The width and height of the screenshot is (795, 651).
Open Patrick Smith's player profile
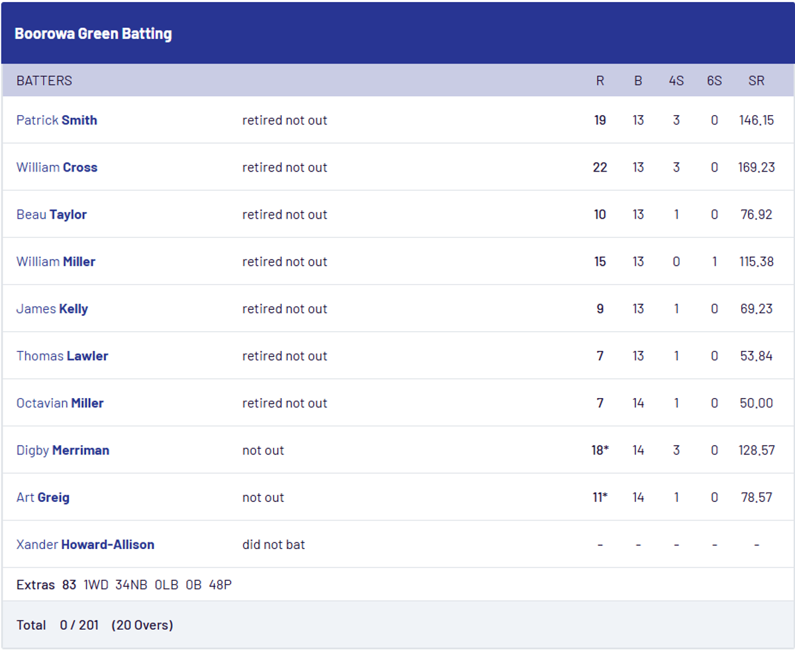point(57,120)
